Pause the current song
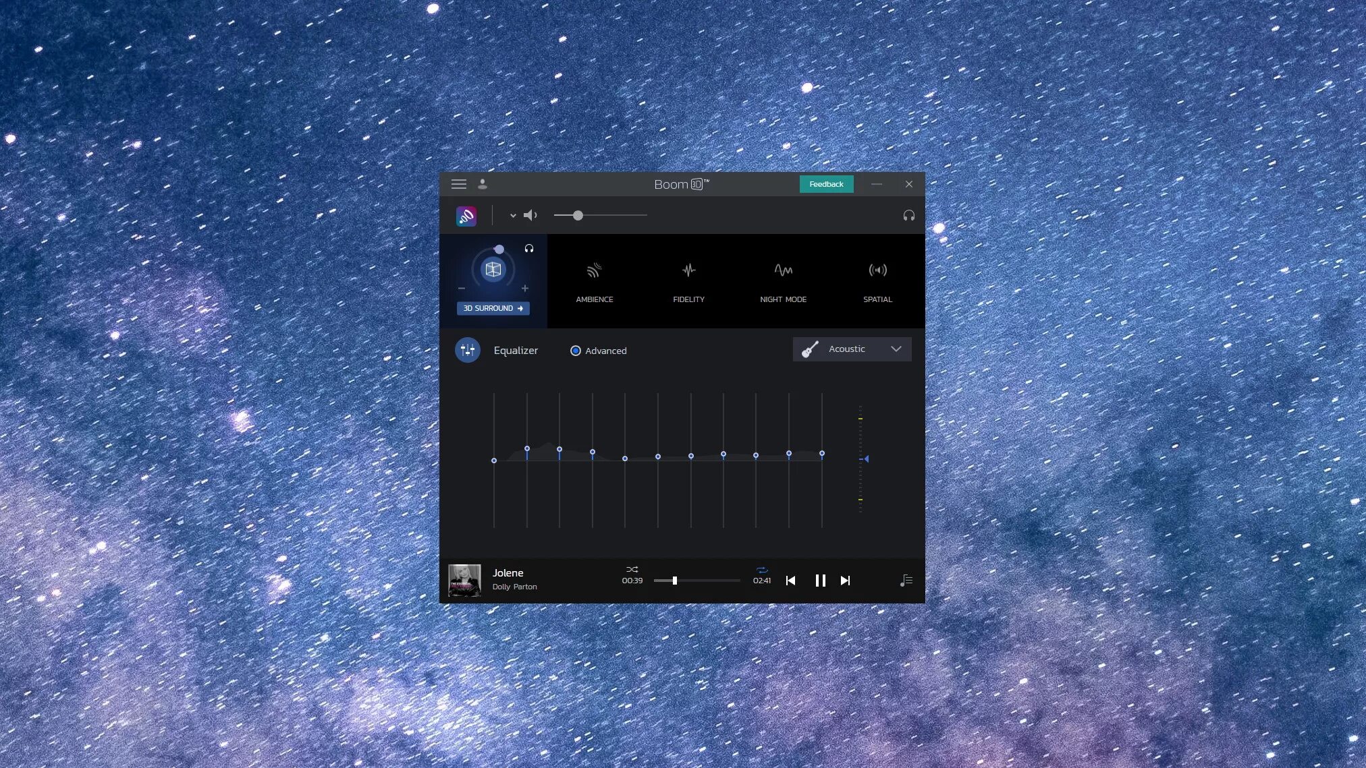This screenshot has height=768, width=1366. coord(820,581)
